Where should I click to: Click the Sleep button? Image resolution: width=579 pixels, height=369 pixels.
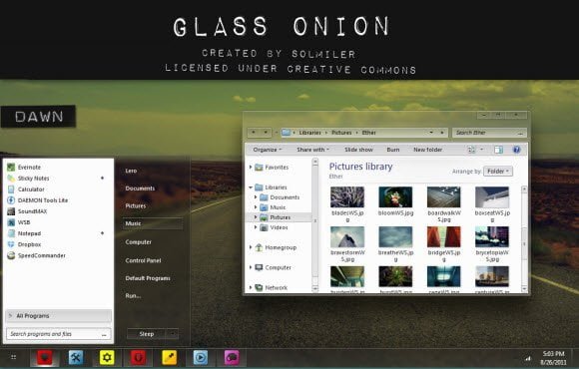[x=147, y=333]
